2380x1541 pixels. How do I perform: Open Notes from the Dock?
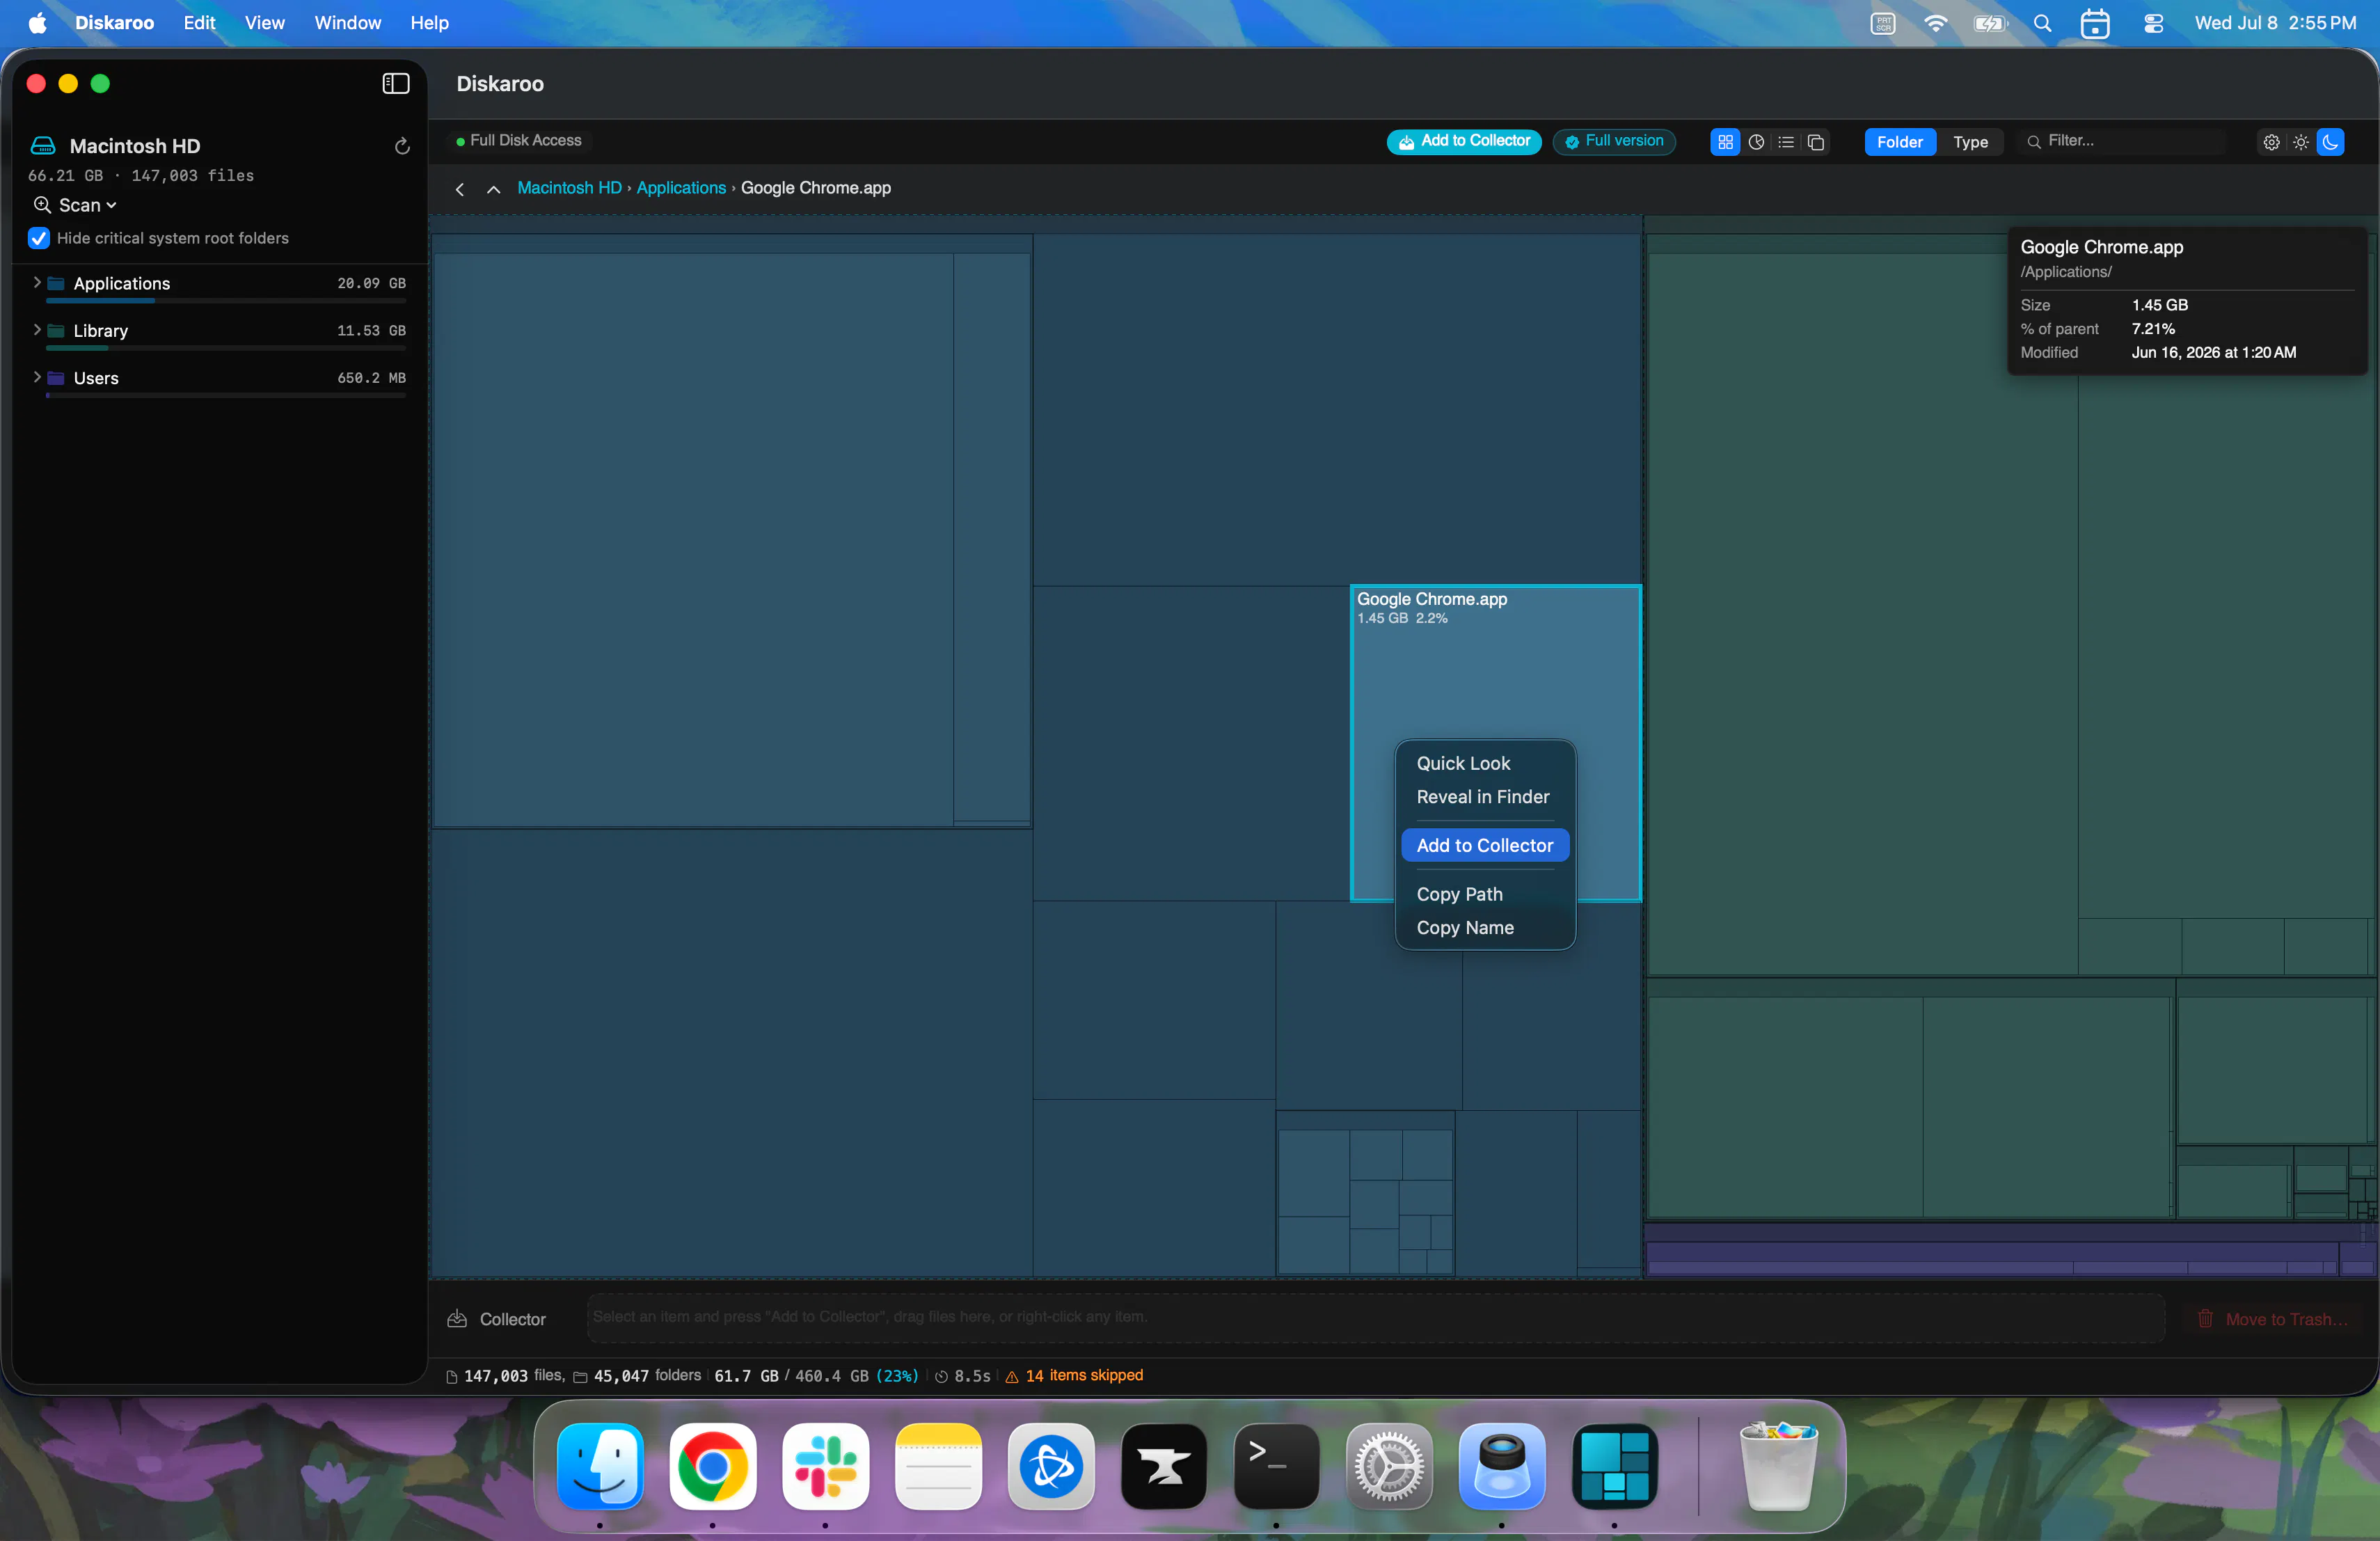(938, 1466)
